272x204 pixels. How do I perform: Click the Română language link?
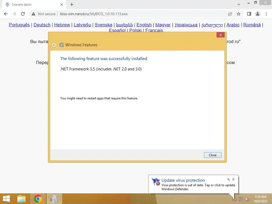point(252,25)
